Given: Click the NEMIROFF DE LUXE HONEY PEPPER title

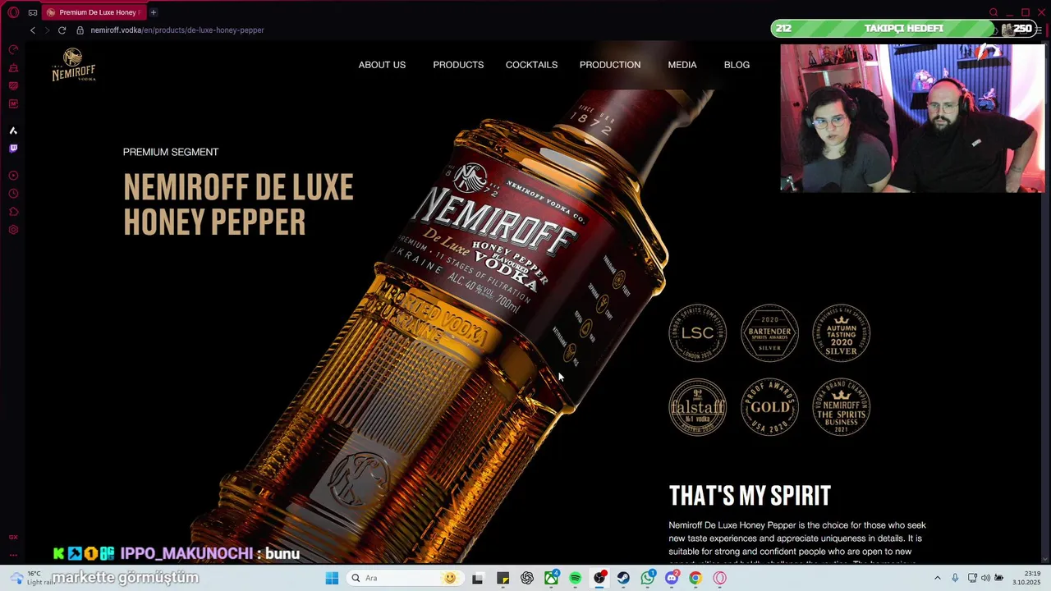Looking at the screenshot, I should (238, 204).
